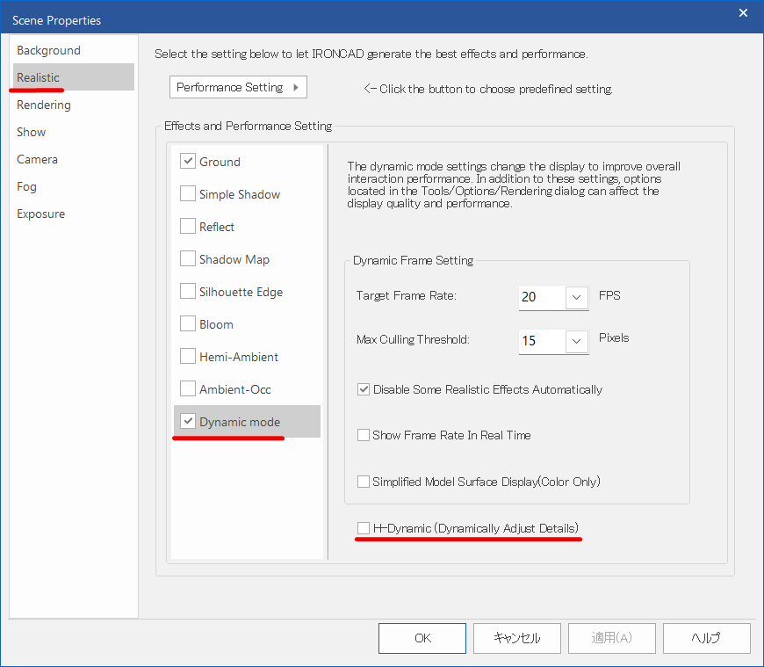Tick the Hemi-Ambient checkbox
The image size is (764, 667).
(x=188, y=357)
